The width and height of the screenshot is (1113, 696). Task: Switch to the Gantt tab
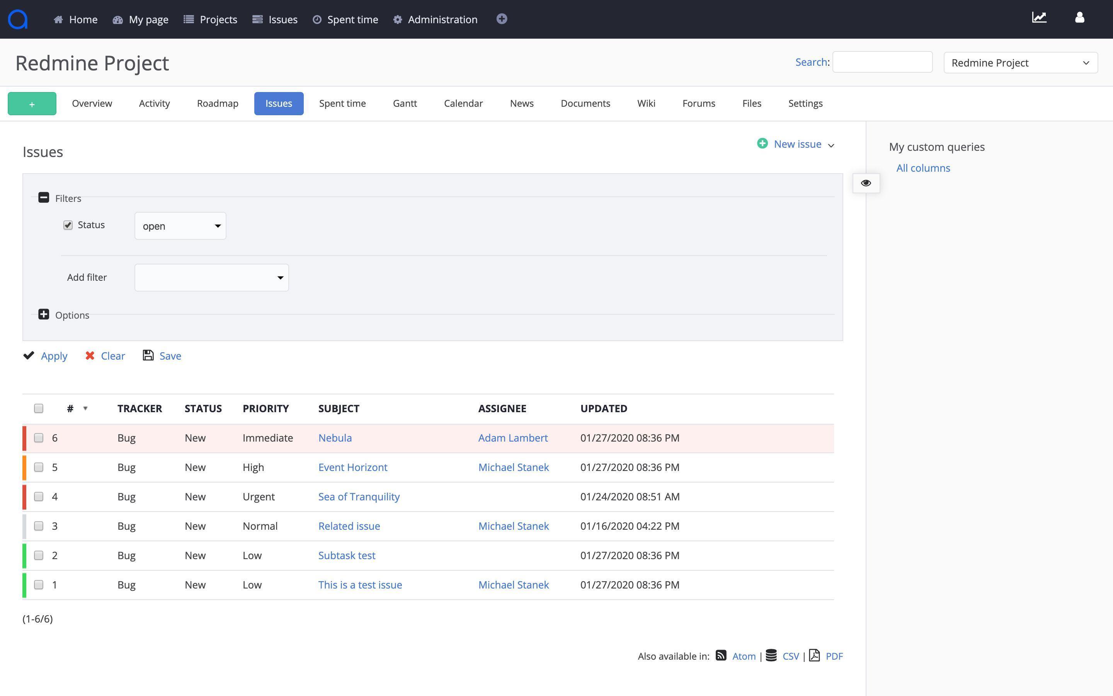[x=405, y=104]
